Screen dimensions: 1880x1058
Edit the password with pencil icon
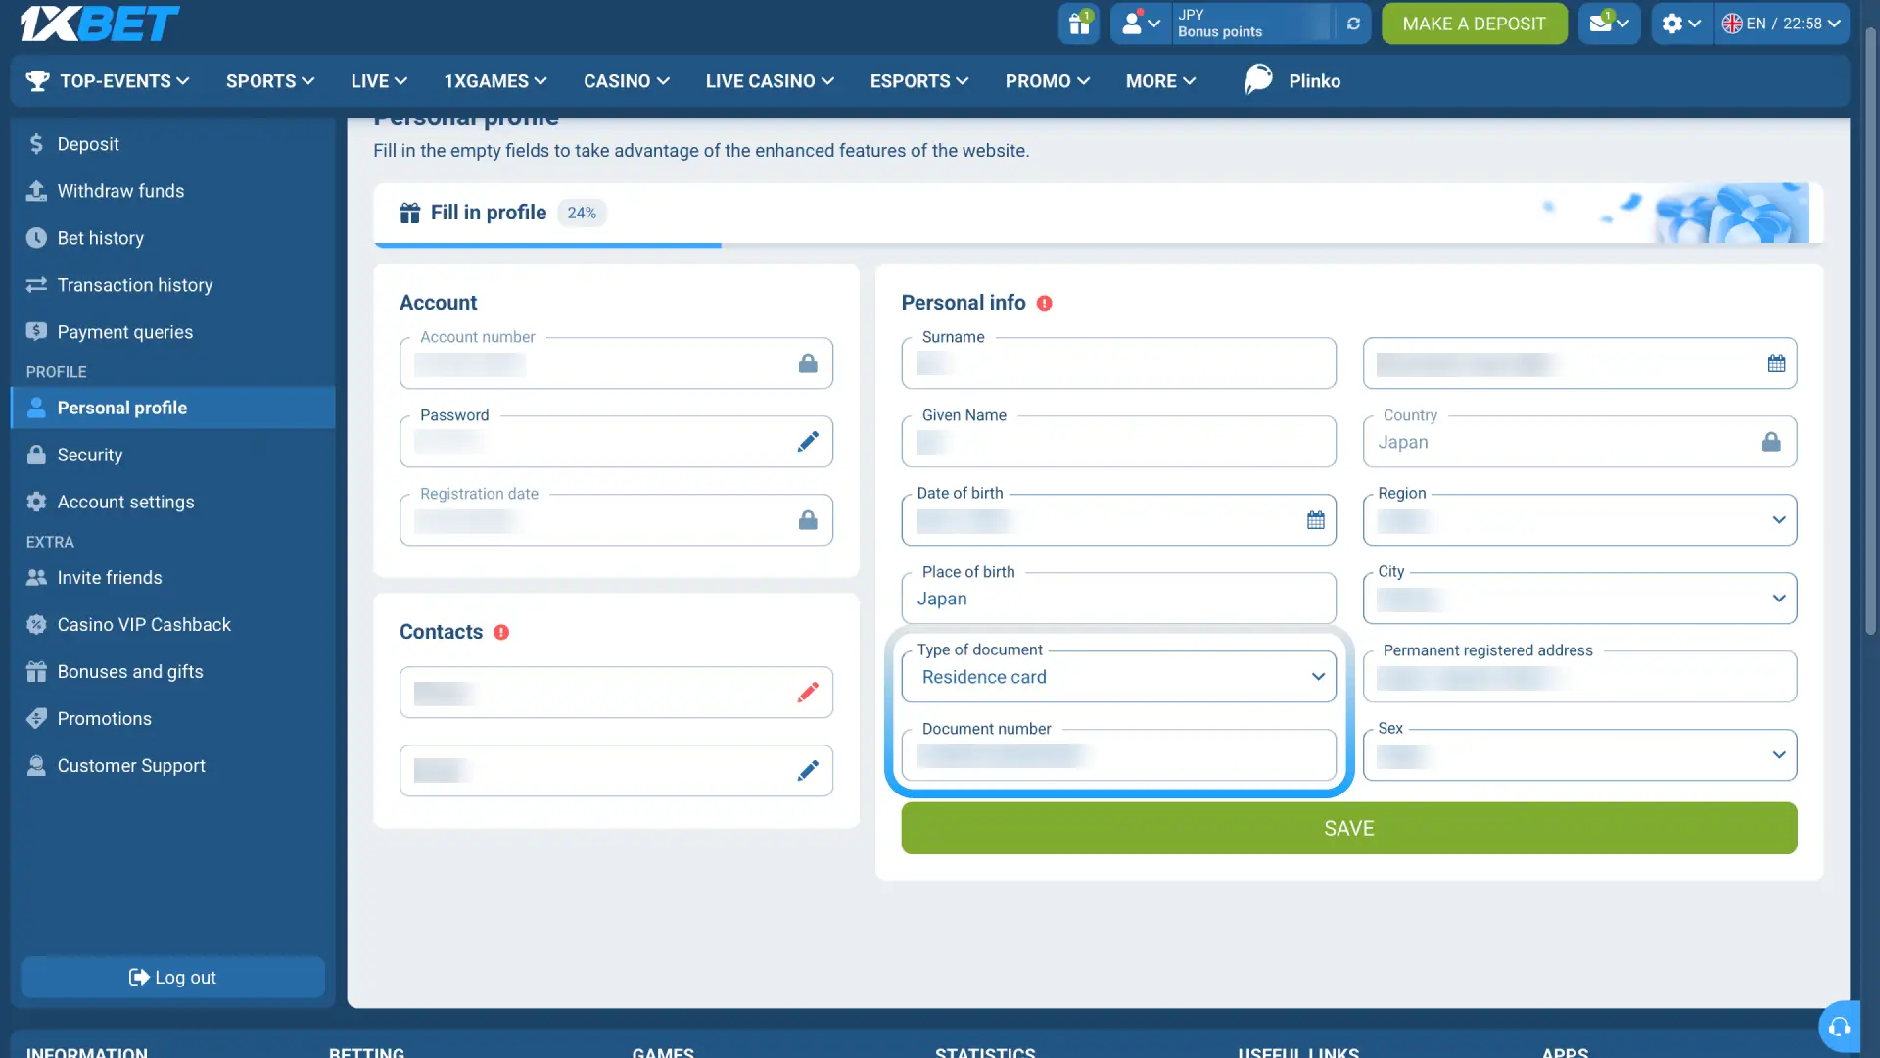[x=808, y=442]
